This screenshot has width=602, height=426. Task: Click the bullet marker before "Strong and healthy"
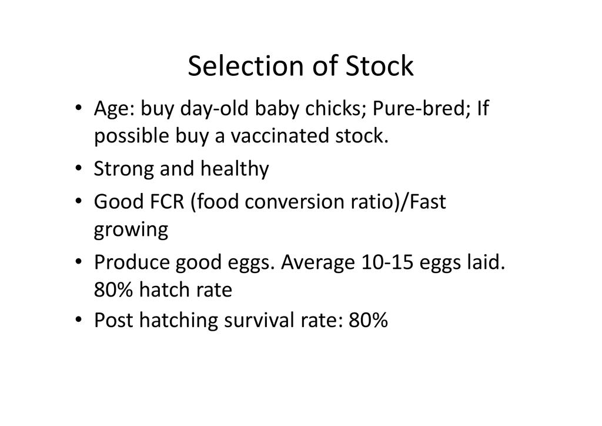click(79, 169)
